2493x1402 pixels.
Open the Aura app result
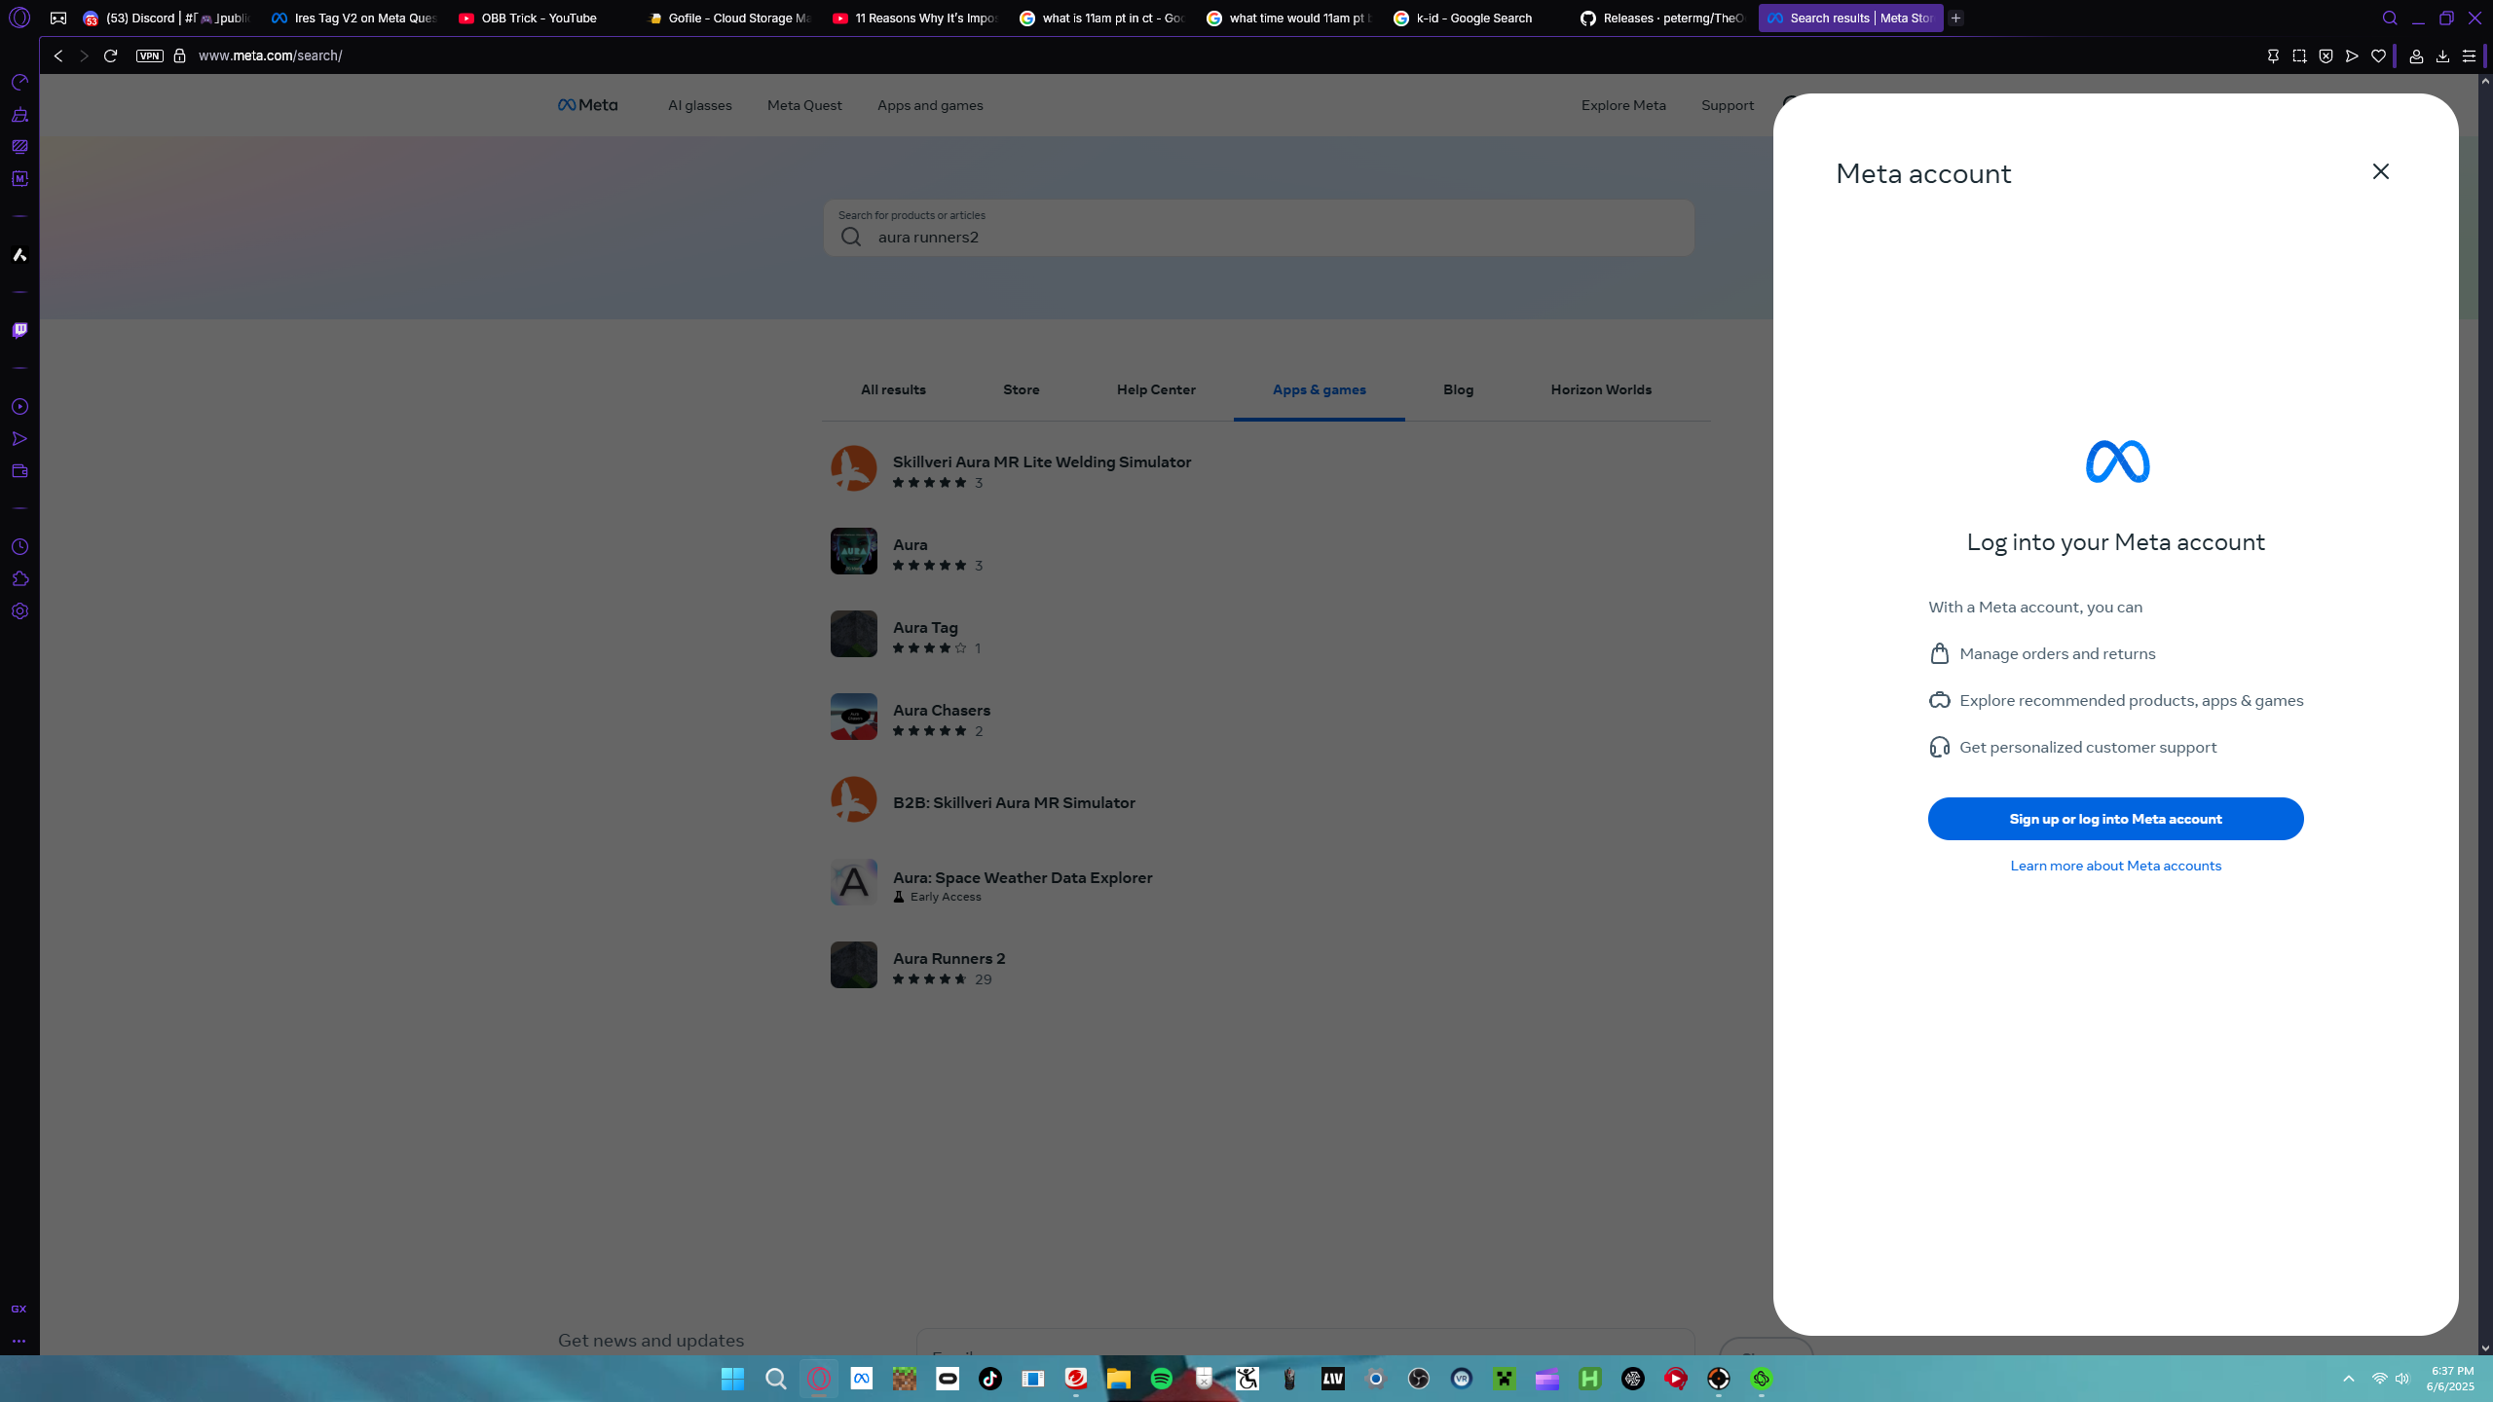pyautogui.click(x=910, y=544)
